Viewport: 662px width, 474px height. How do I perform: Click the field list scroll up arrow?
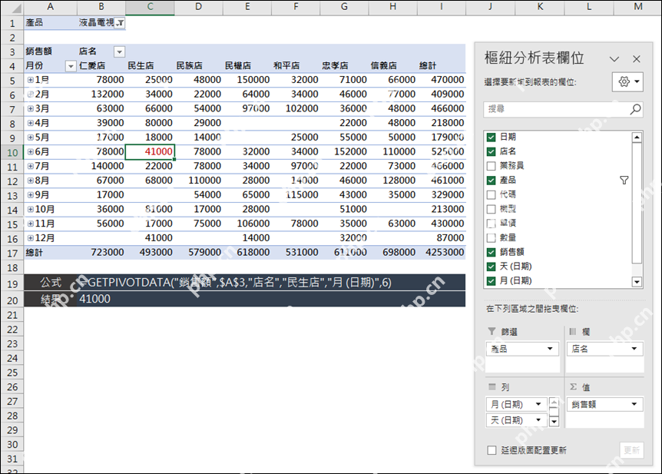pyautogui.click(x=637, y=138)
